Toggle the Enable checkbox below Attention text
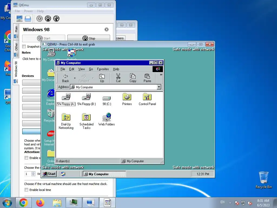 click(x=26, y=158)
